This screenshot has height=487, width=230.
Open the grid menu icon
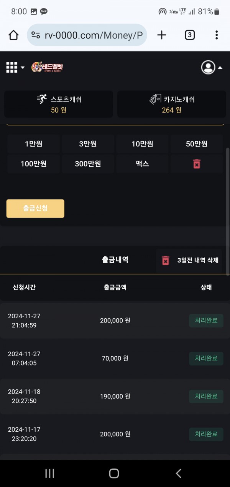click(x=12, y=67)
